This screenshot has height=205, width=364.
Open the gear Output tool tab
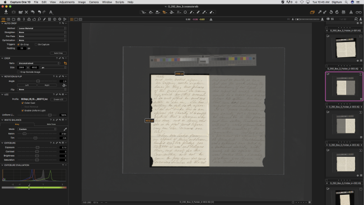[60, 19]
